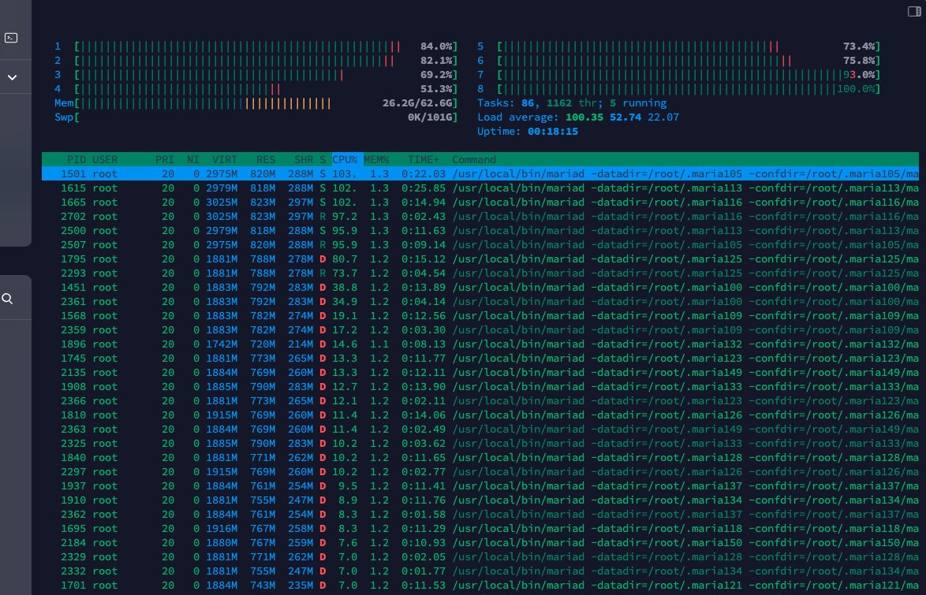Sort by the PRI column header
The height and width of the screenshot is (595, 926).
[x=165, y=159]
